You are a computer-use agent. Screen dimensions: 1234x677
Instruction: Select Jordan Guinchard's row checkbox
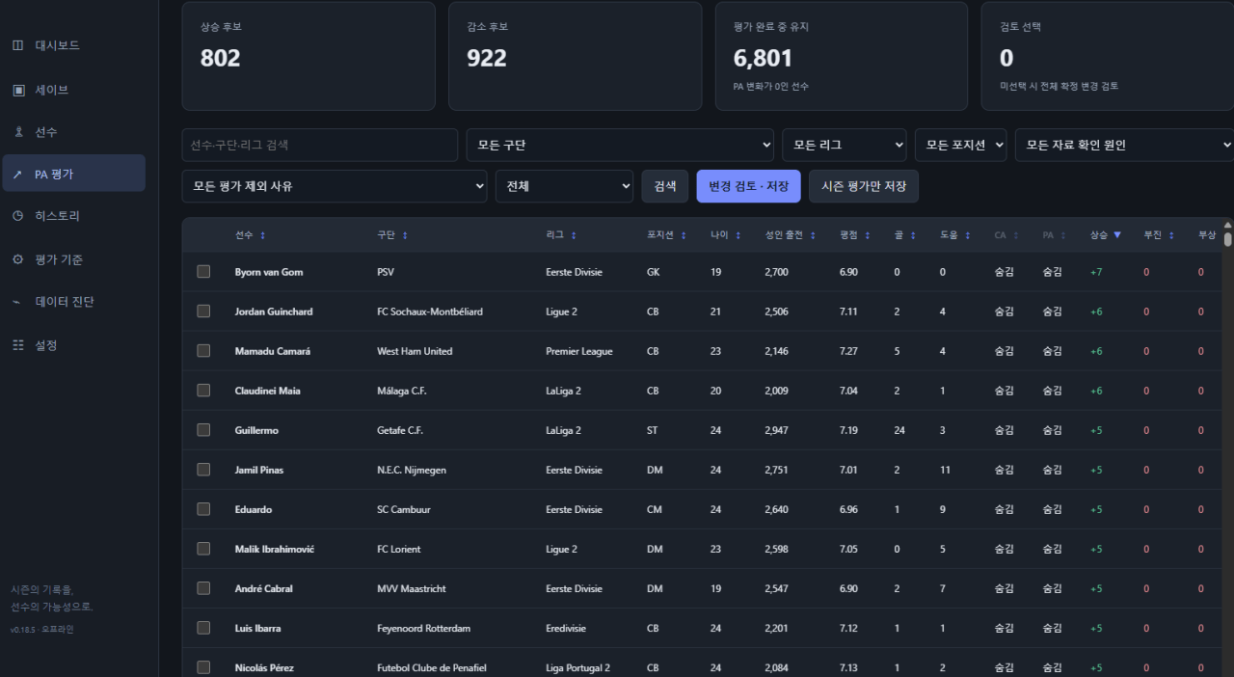(203, 311)
